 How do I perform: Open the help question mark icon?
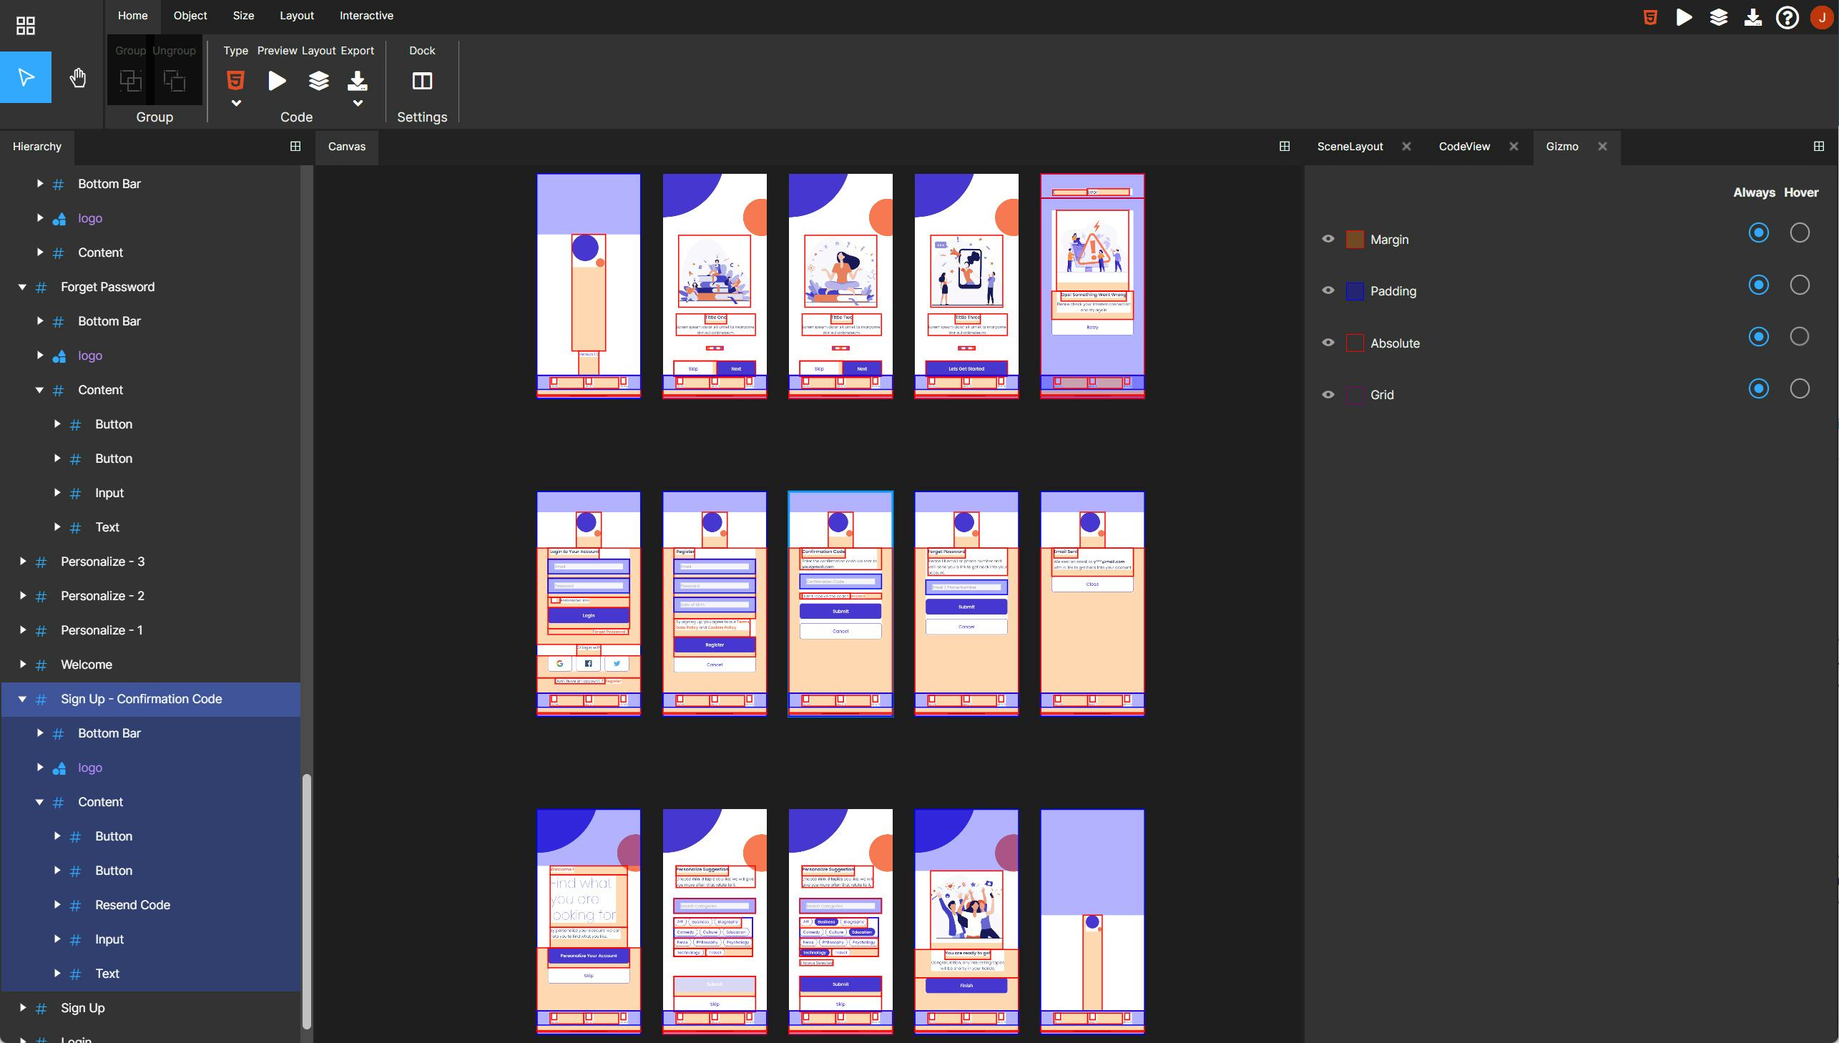(x=1787, y=17)
